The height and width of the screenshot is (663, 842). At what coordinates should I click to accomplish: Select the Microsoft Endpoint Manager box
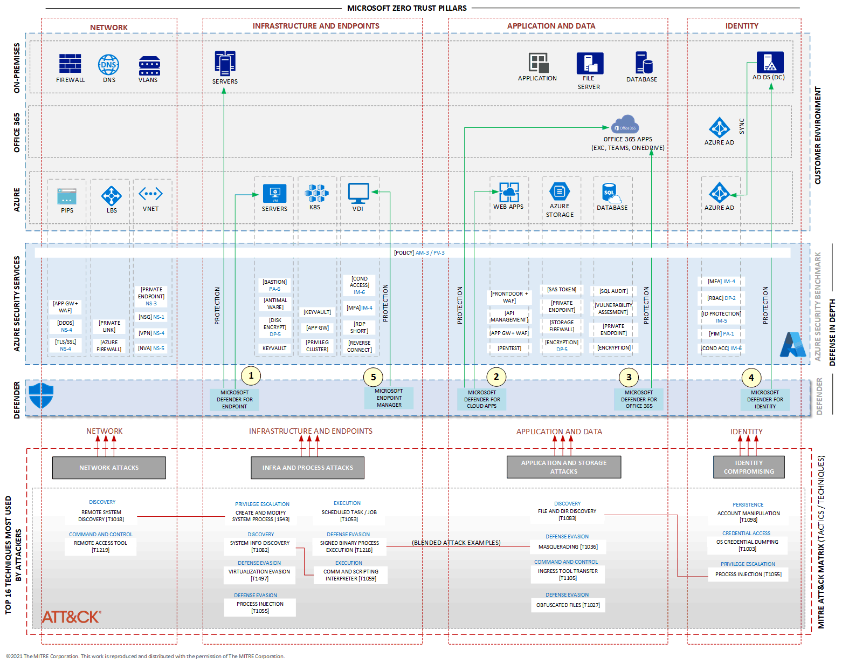tap(389, 398)
